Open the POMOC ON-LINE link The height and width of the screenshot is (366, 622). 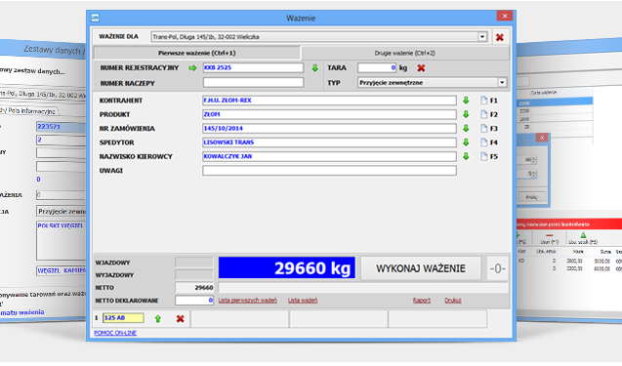click(x=115, y=333)
